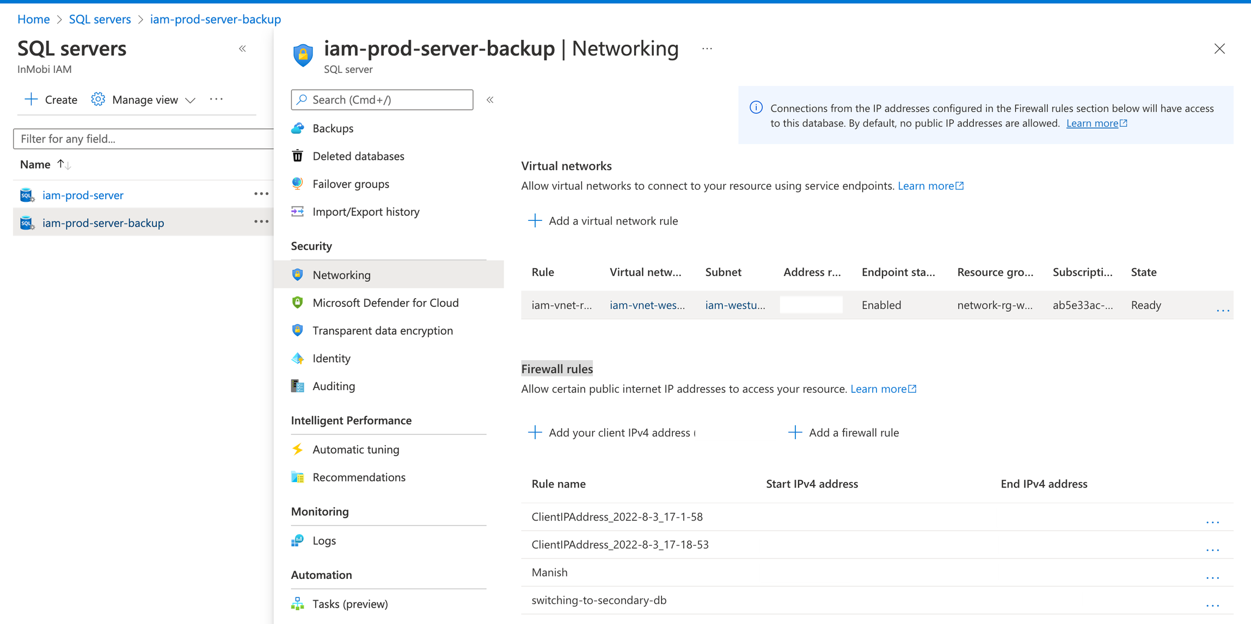Open more options for iam-prod-server-backup row
Viewport: 1251px width, 624px height.
pyautogui.click(x=261, y=222)
